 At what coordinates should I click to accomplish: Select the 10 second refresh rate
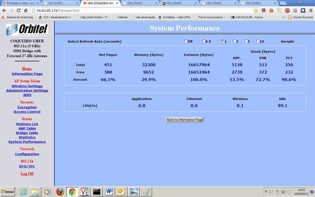(258, 41)
